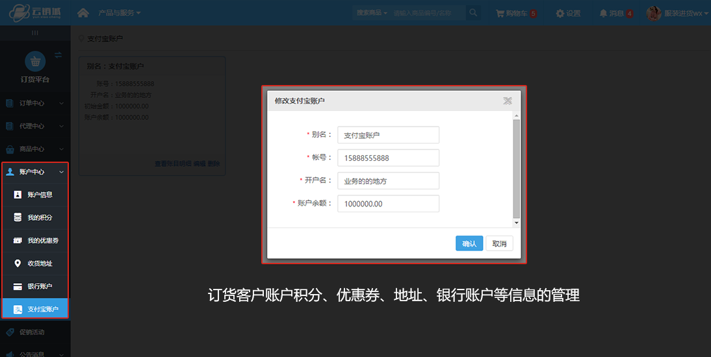Select 支付宝账户 in the sidebar
The image size is (711, 357).
[x=35, y=309]
